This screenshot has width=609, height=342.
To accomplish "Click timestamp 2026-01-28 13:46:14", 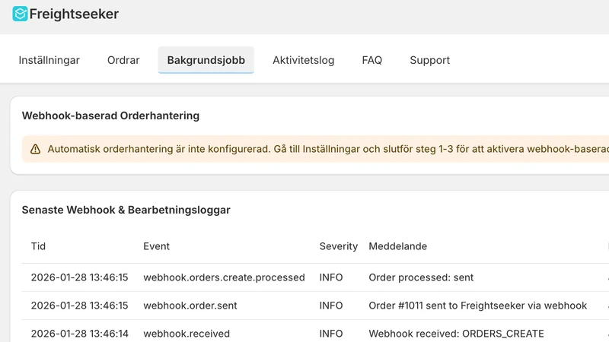I will (80, 334).
